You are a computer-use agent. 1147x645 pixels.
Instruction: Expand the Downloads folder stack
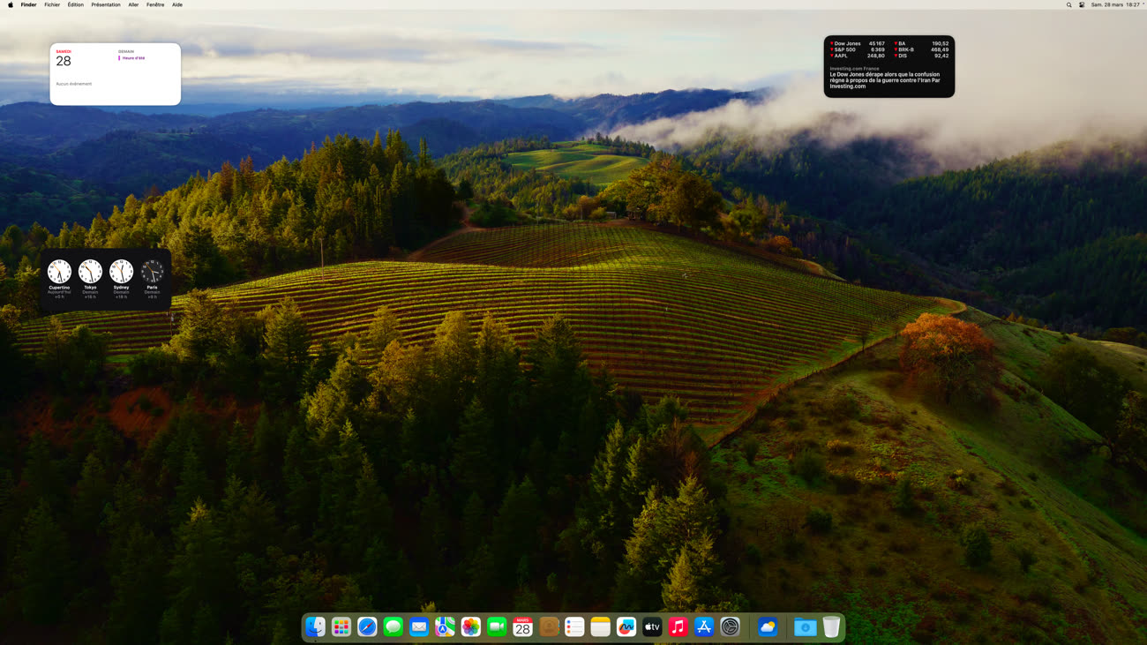click(x=805, y=626)
